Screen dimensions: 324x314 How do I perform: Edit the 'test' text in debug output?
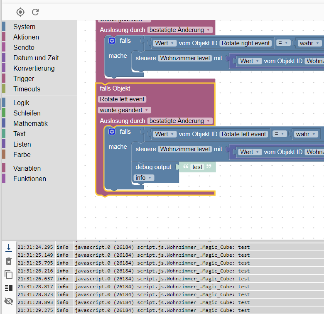(x=197, y=167)
